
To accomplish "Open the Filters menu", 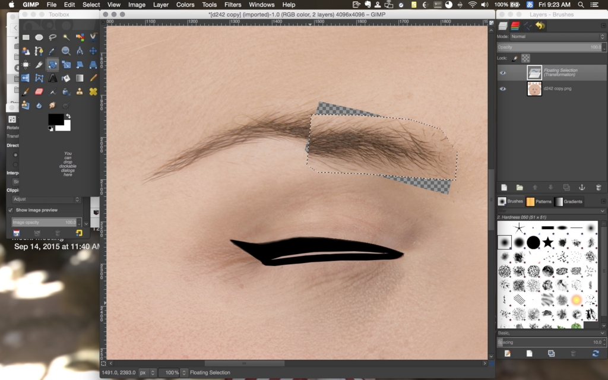I will coord(232,4).
